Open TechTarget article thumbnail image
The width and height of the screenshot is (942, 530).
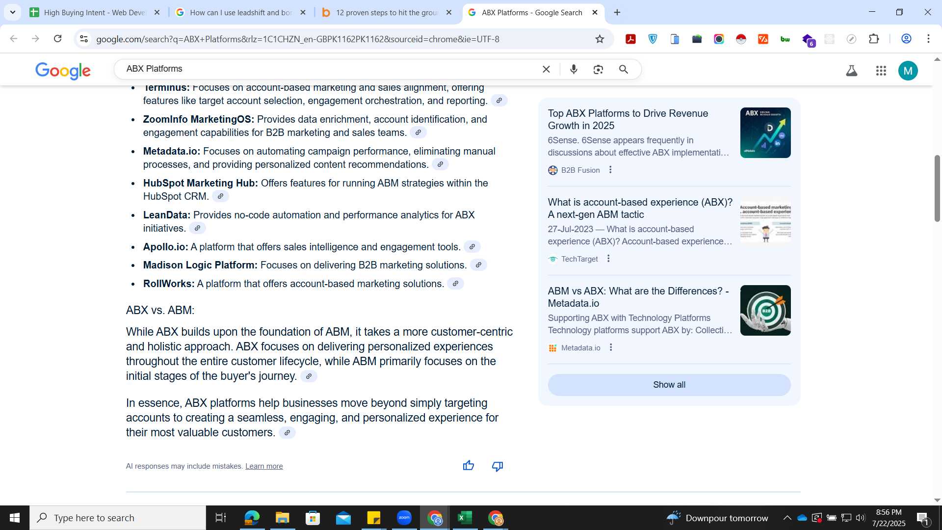(x=765, y=221)
